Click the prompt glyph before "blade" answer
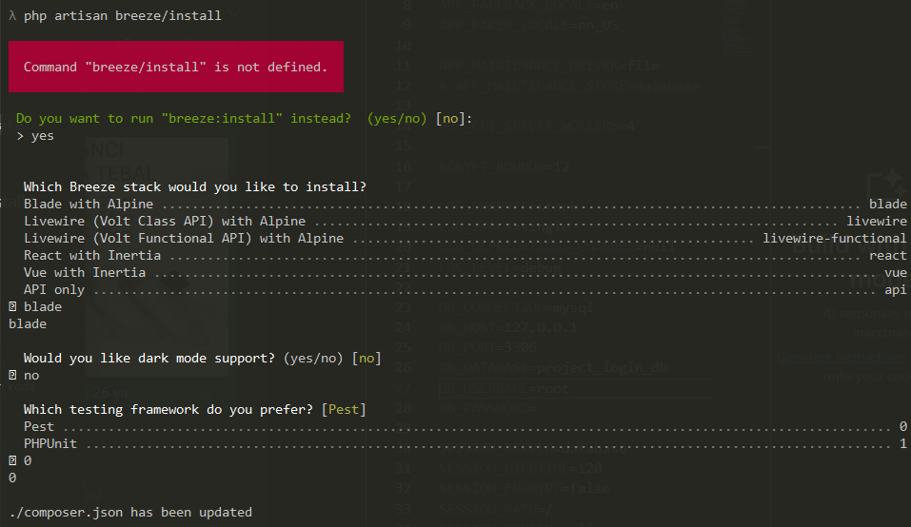Screen dimensions: 911x527 (x=11, y=307)
